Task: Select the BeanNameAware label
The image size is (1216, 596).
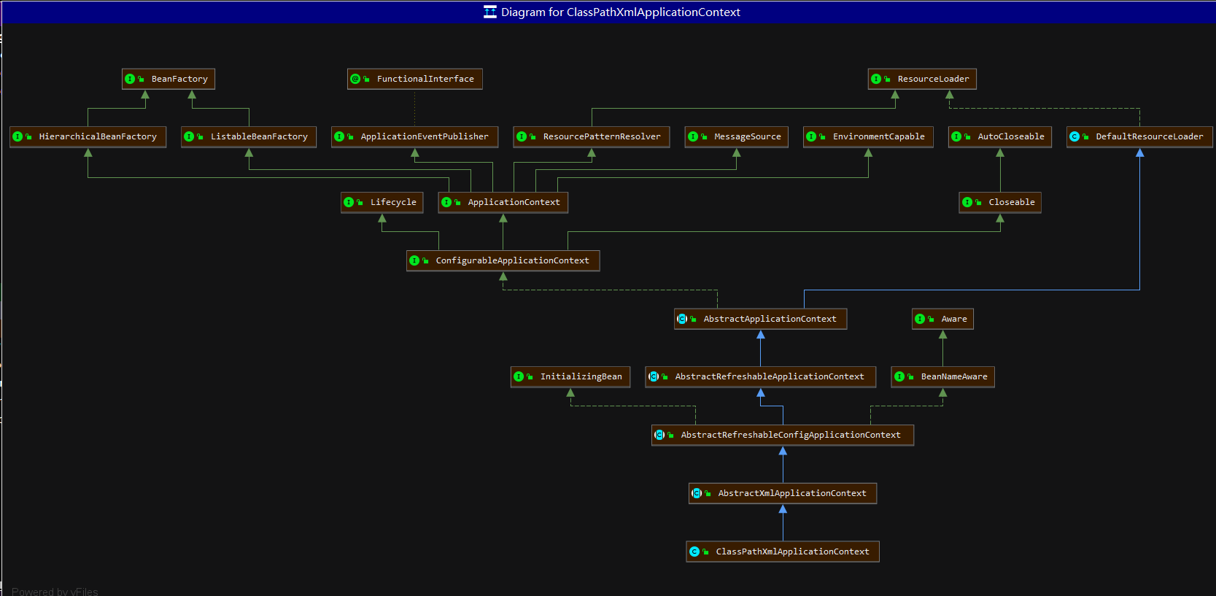Action: point(954,376)
